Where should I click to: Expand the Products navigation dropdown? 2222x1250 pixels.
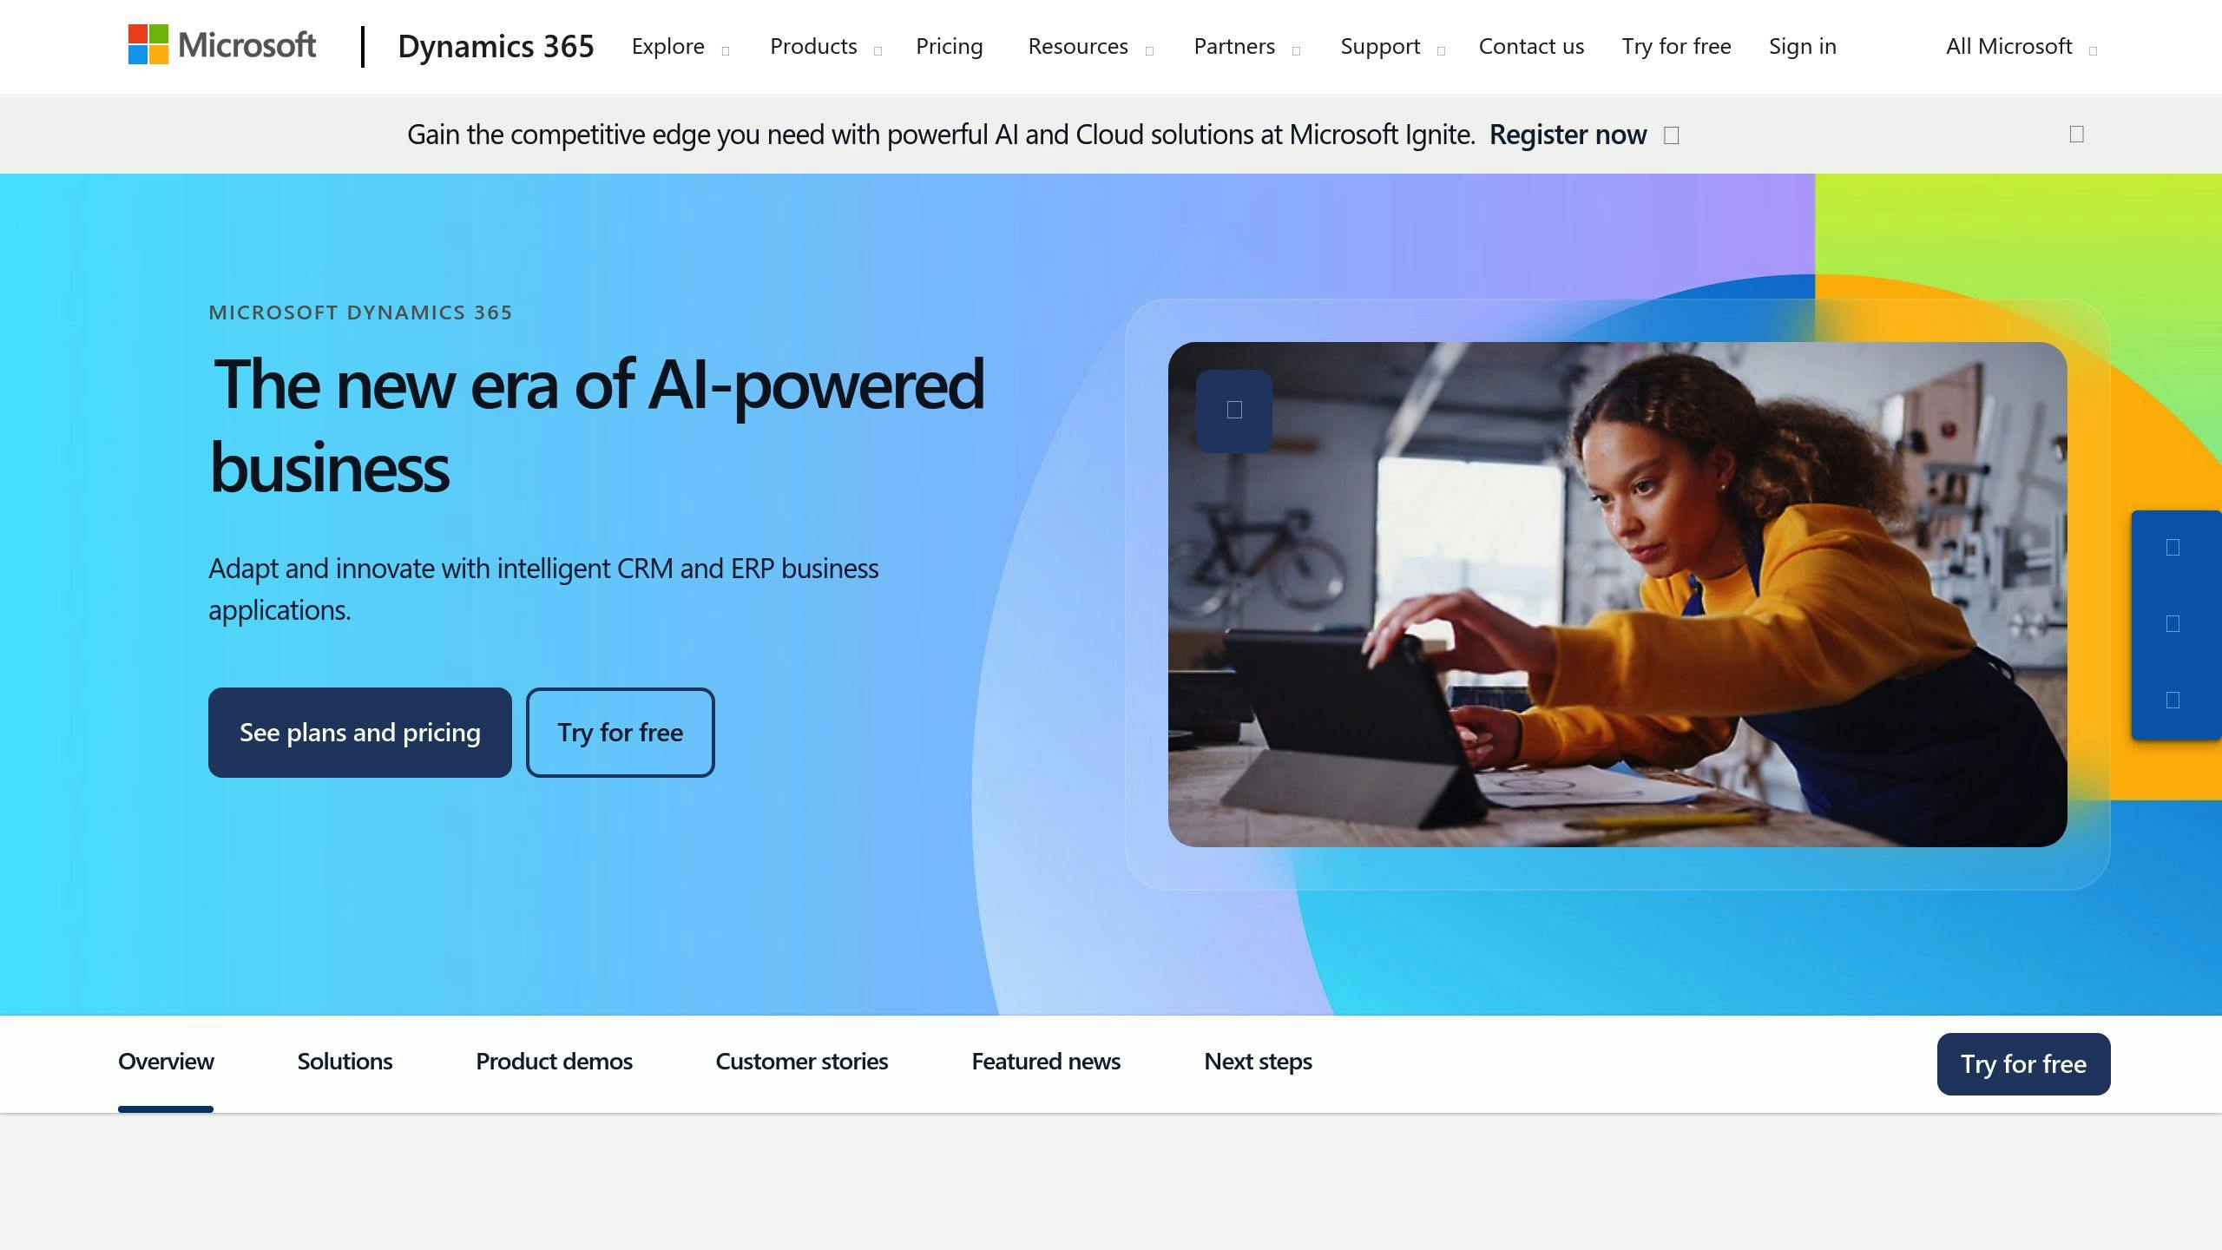(824, 46)
